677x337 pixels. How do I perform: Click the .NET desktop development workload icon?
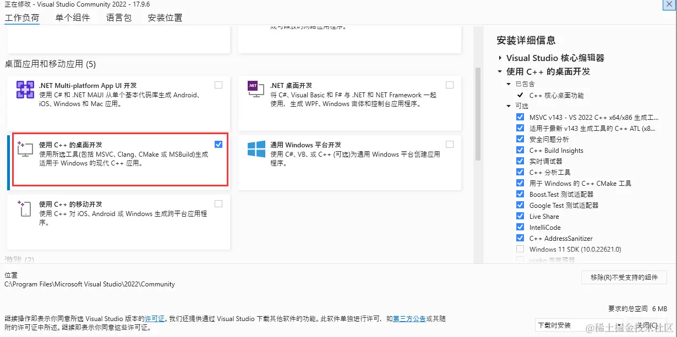point(255,90)
